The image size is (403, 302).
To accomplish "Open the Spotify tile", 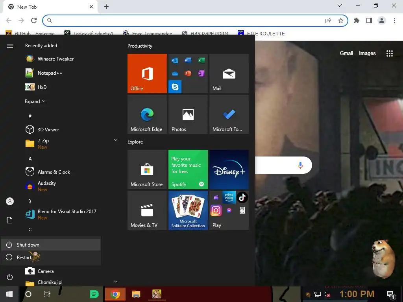I will pyautogui.click(x=188, y=169).
